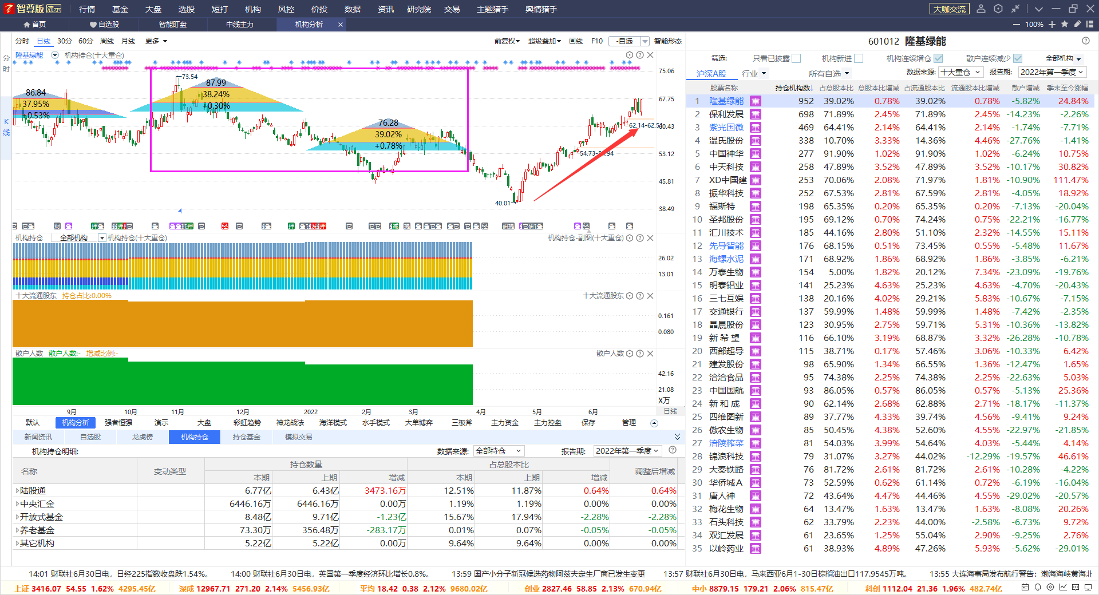Click the target circle icon in status bar

(1050, 587)
